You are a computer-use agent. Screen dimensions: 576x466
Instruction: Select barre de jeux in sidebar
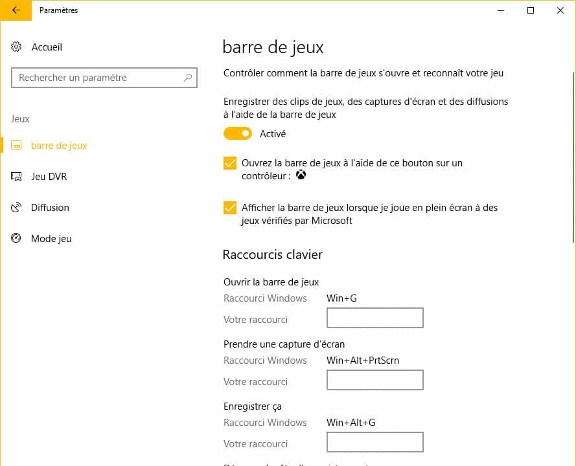[59, 146]
